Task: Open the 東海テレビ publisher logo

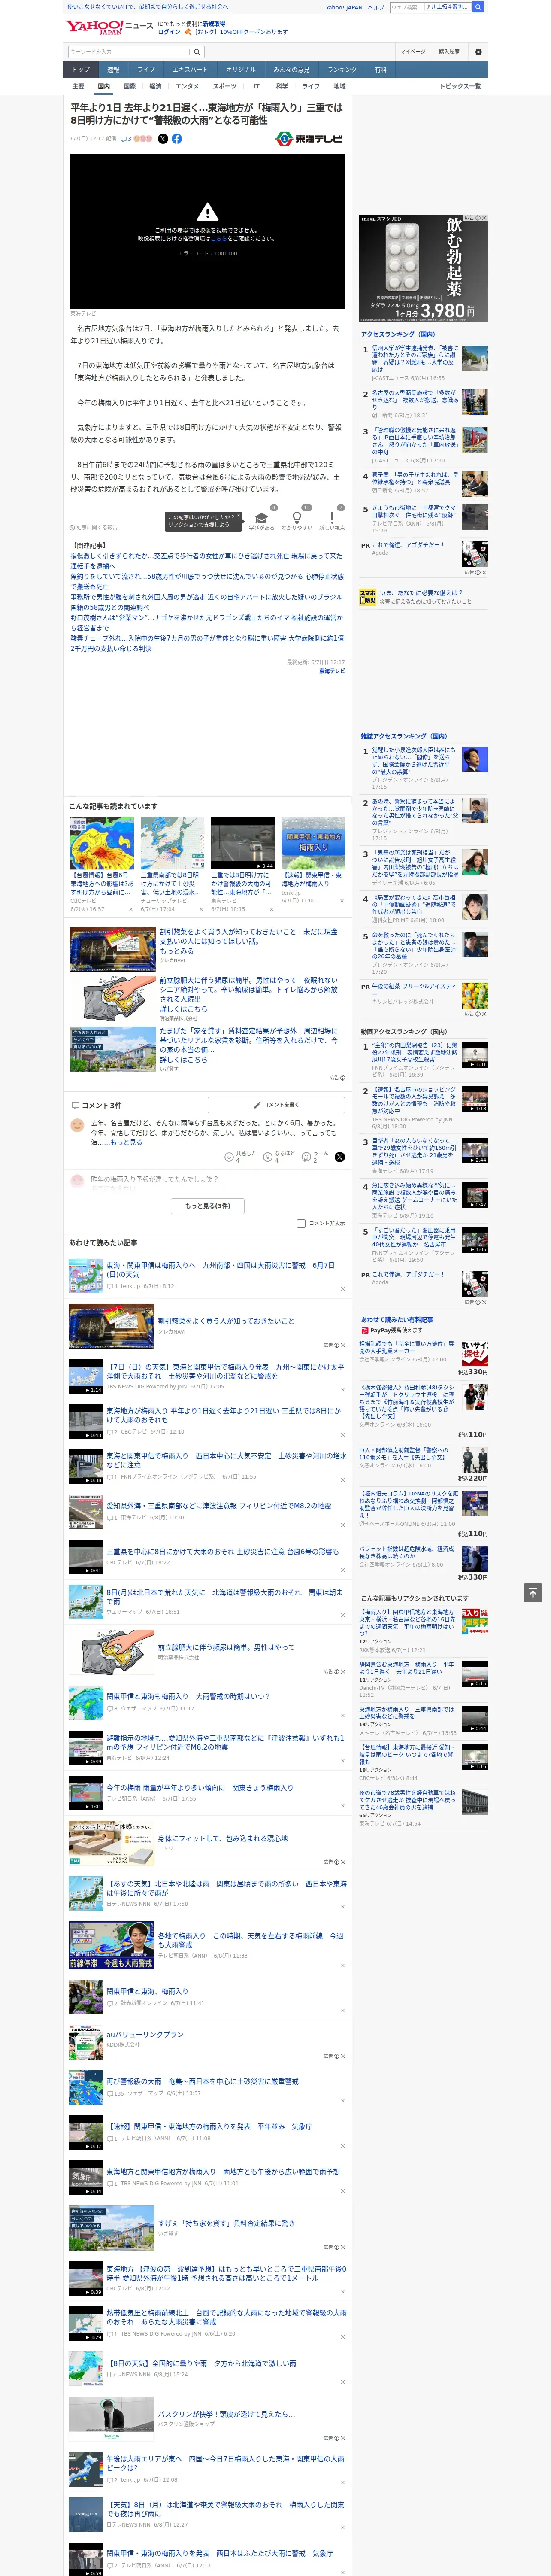Action: coord(309,139)
